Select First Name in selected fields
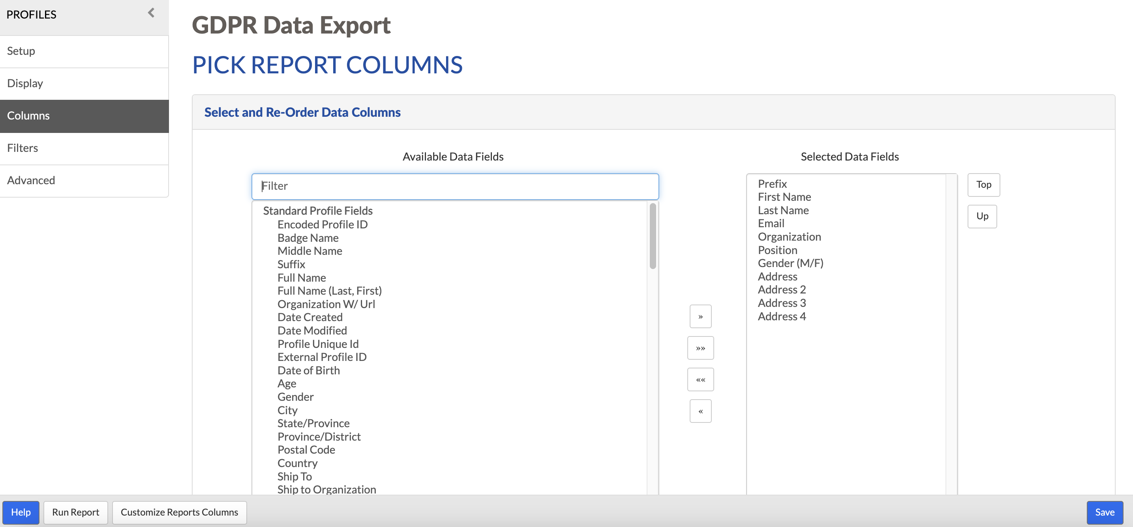1133x527 pixels. tap(784, 197)
